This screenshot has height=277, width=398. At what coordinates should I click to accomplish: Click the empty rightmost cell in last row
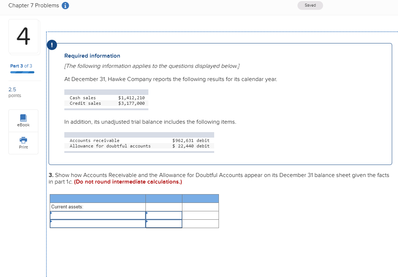[200, 223]
